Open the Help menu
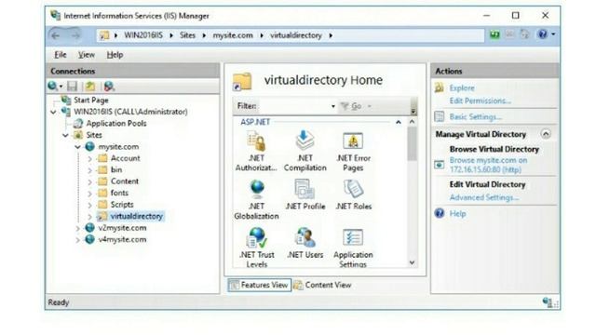 (115, 55)
